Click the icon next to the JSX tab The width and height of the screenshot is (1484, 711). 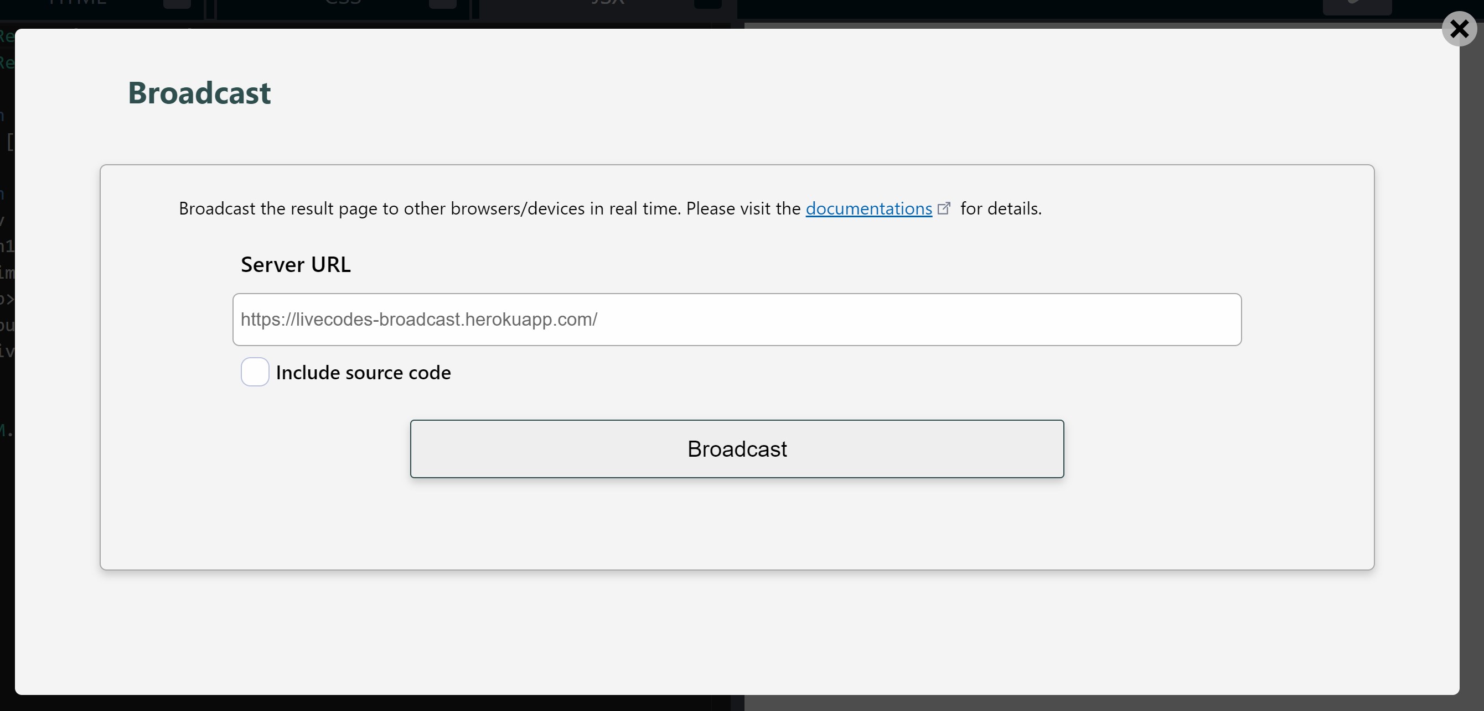pos(707,4)
